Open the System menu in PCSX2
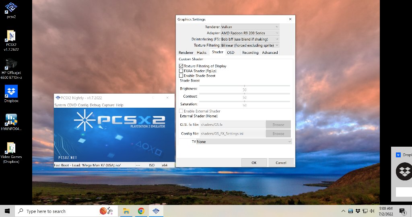412x217 pixels. (x=60, y=105)
